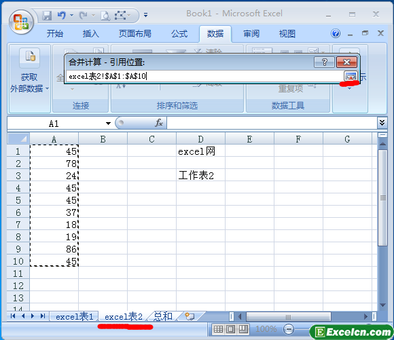This screenshot has height=340, width=394.
Task: Go to first sheet tab navigation arrow
Action: pos(13,316)
